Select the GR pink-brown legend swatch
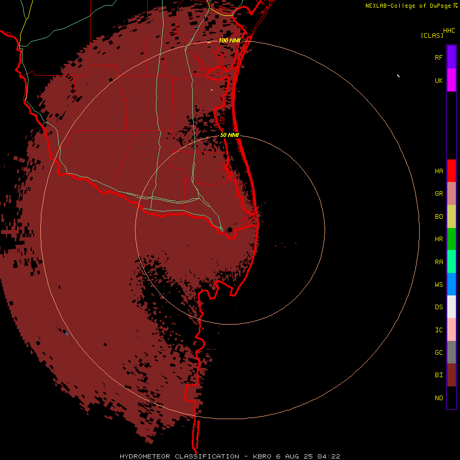Image resolution: width=460 pixels, height=460 pixels. click(x=451, y=194)
